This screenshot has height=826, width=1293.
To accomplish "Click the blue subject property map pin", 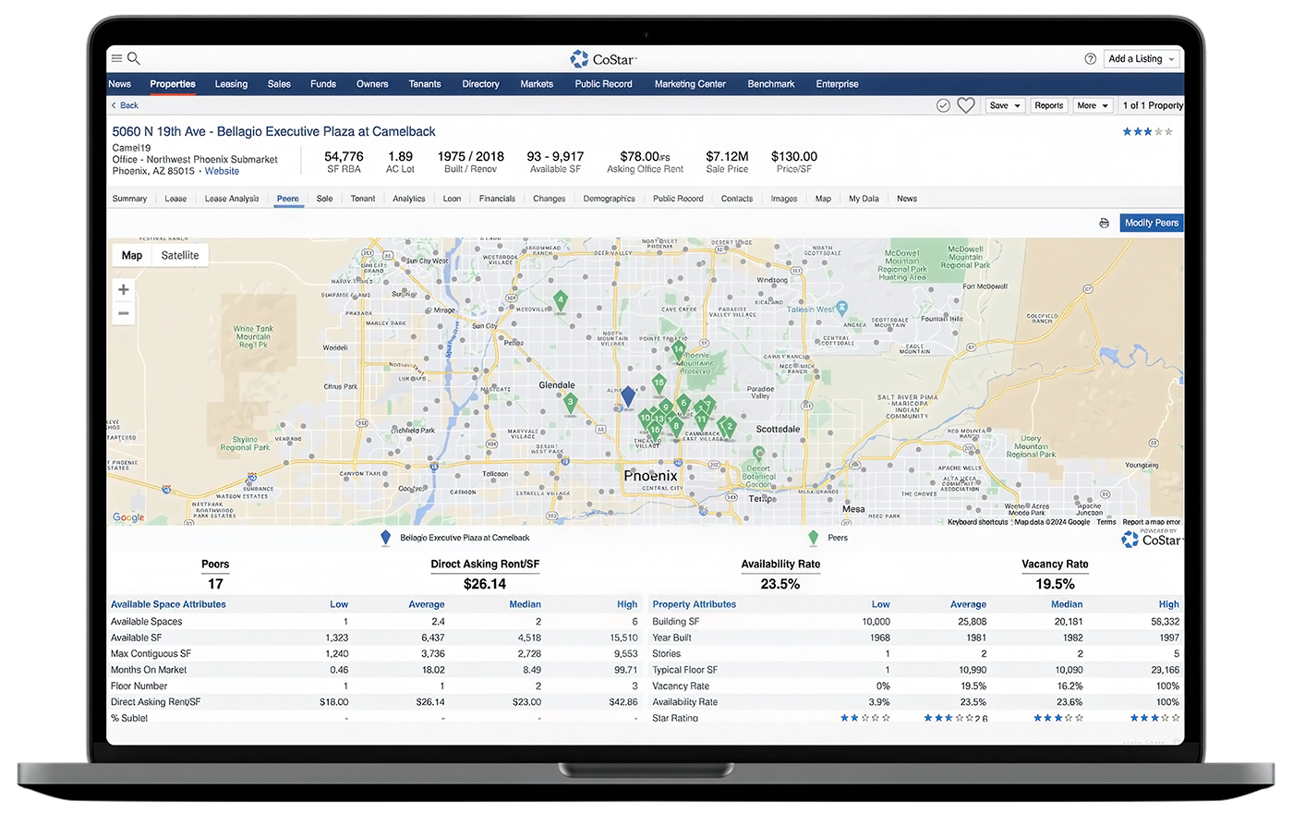I will click(x=628, y=396).
